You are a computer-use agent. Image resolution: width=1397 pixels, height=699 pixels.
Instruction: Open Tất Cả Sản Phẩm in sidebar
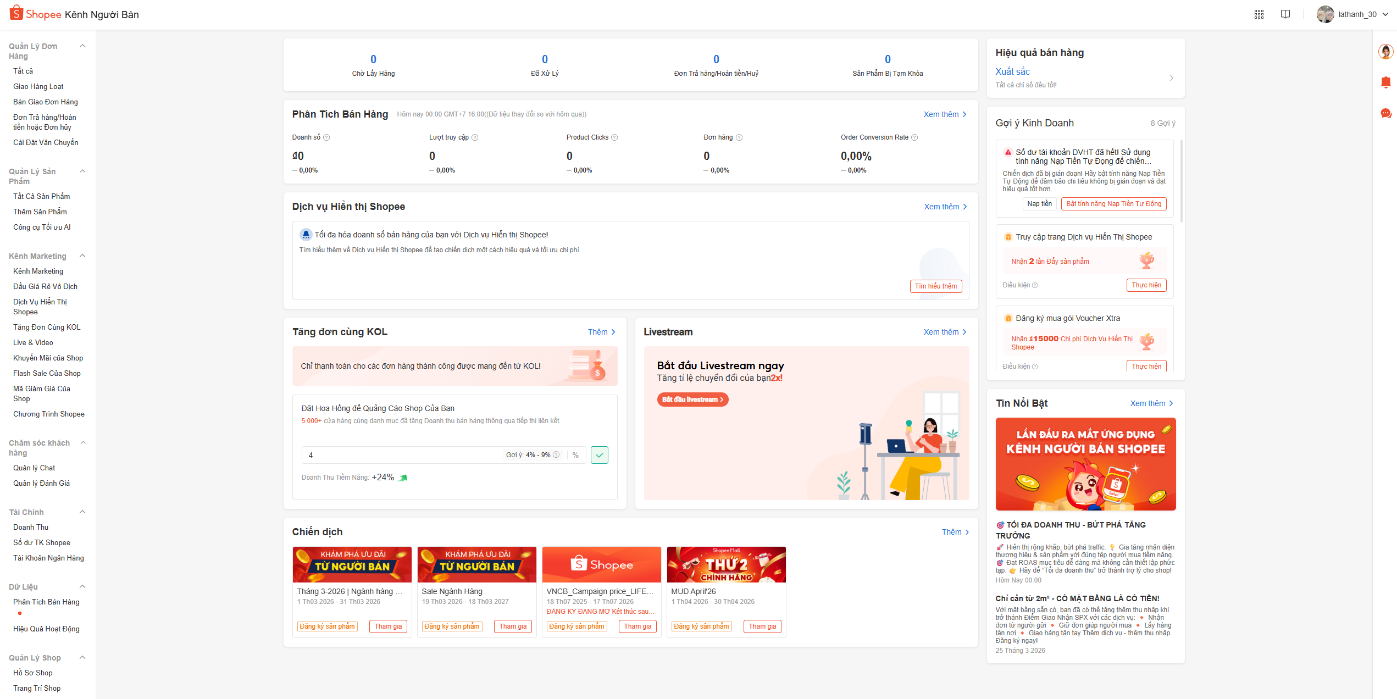[x=41, y=196]
